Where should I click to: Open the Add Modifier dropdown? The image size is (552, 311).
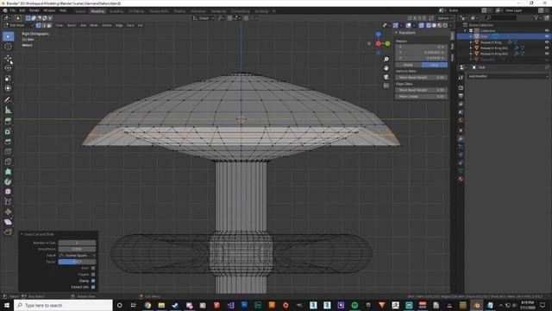[508, 76]
